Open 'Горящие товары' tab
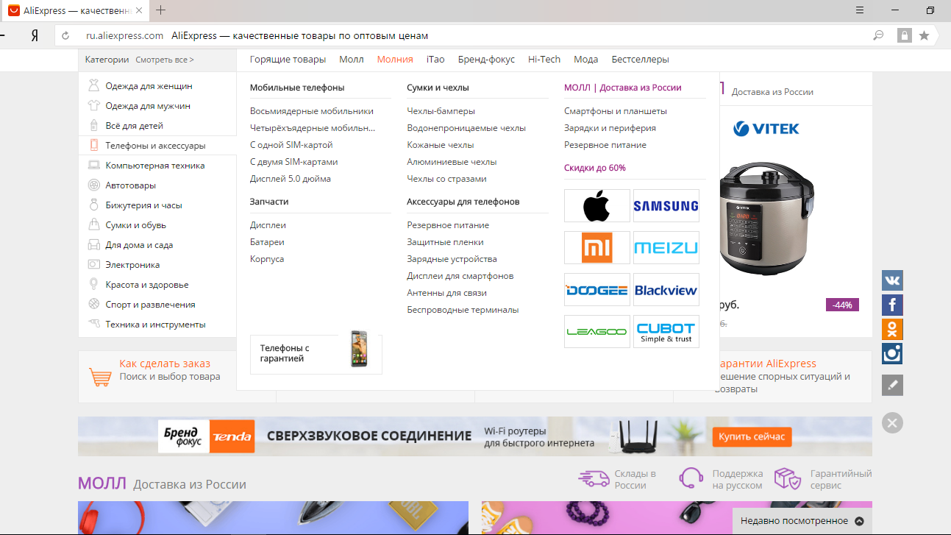The height and width of the screenshot is (535, 951). 288,60
